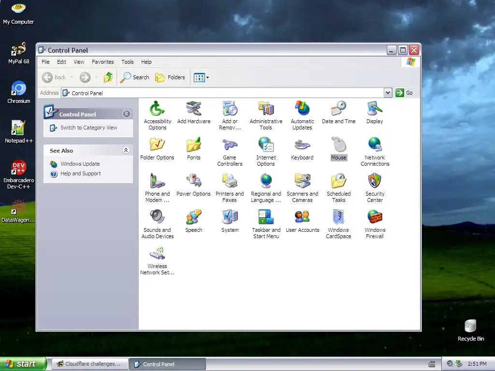This screenshot has height=371, width=495.
Task: Open the File menu
Action: [45, 62]
